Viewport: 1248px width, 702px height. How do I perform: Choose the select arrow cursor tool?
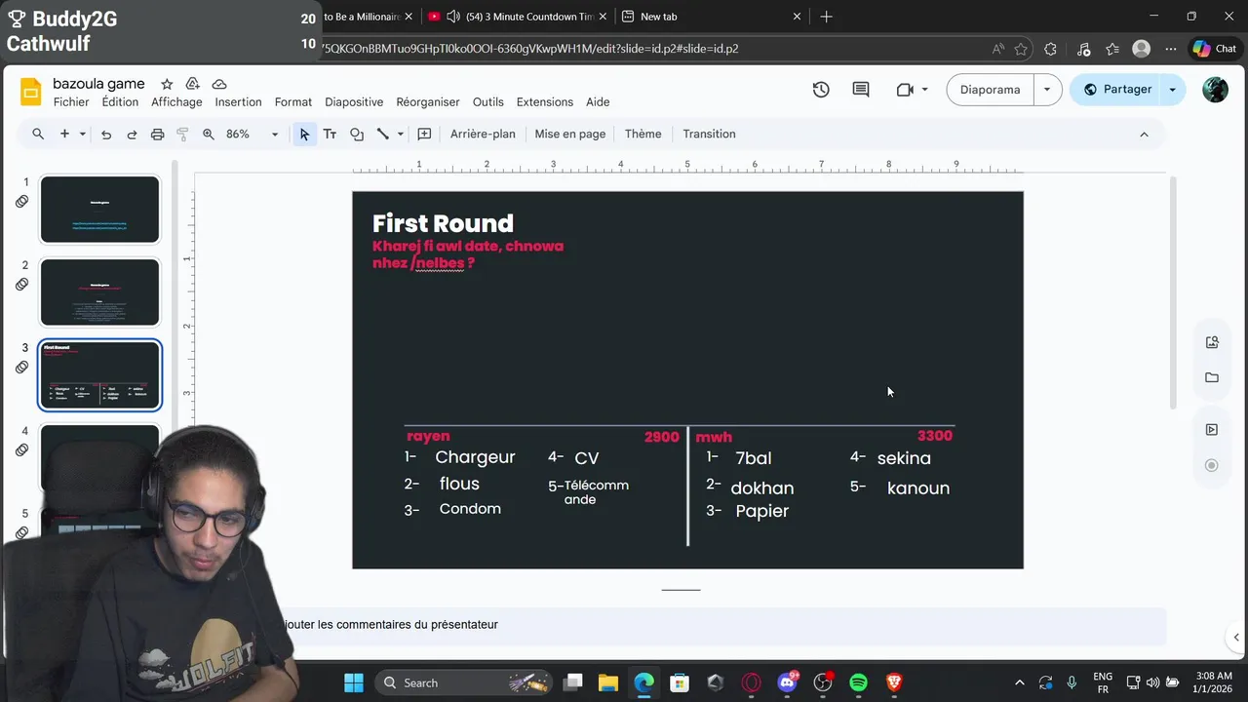coord(304,134)
